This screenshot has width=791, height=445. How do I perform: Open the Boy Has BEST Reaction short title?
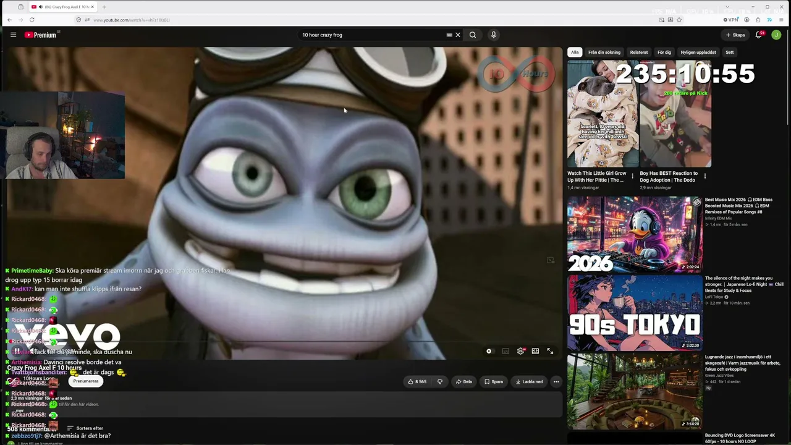[669, 176]
